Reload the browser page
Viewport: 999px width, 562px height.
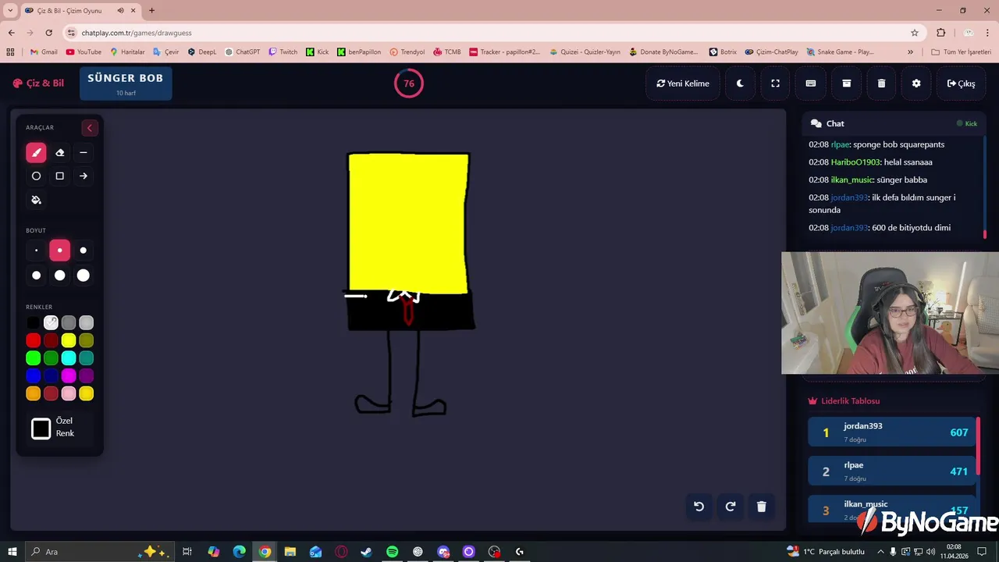pyautogui.click(x=48, y=33)
